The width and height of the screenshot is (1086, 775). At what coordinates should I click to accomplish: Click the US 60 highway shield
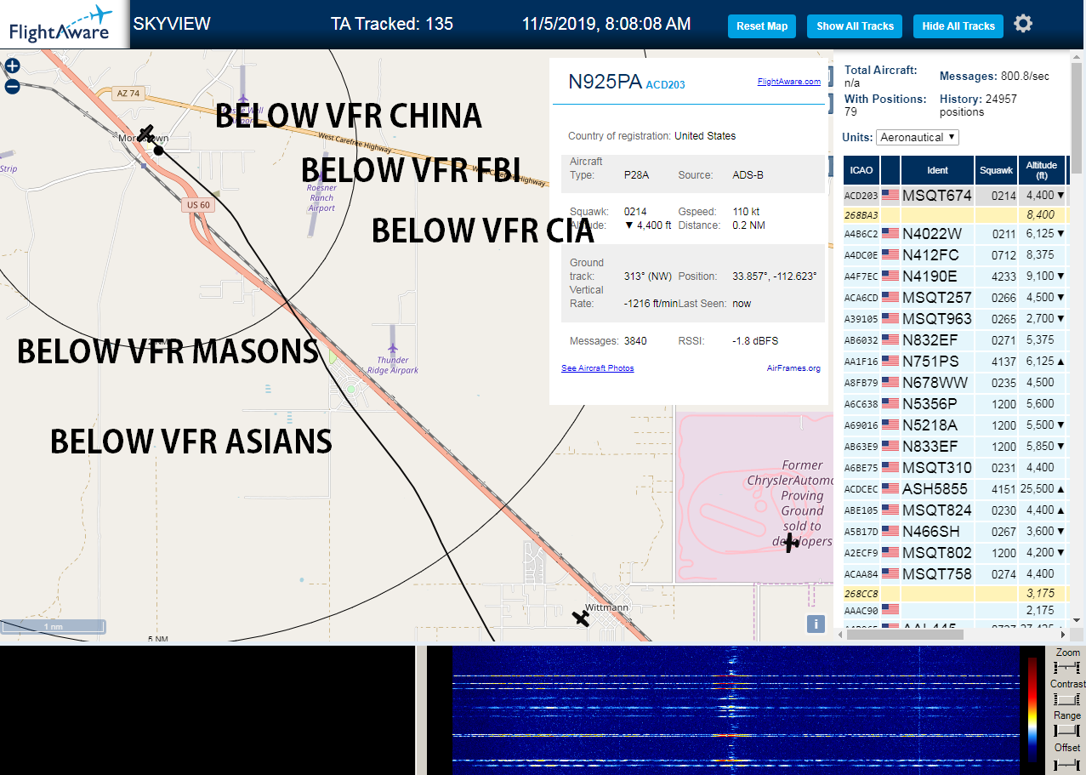197,205
